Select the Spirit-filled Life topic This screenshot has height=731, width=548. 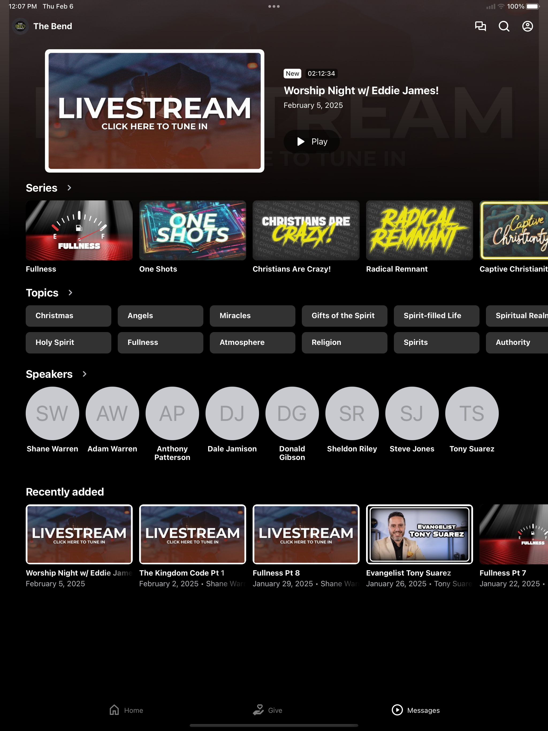pos(437,316)
